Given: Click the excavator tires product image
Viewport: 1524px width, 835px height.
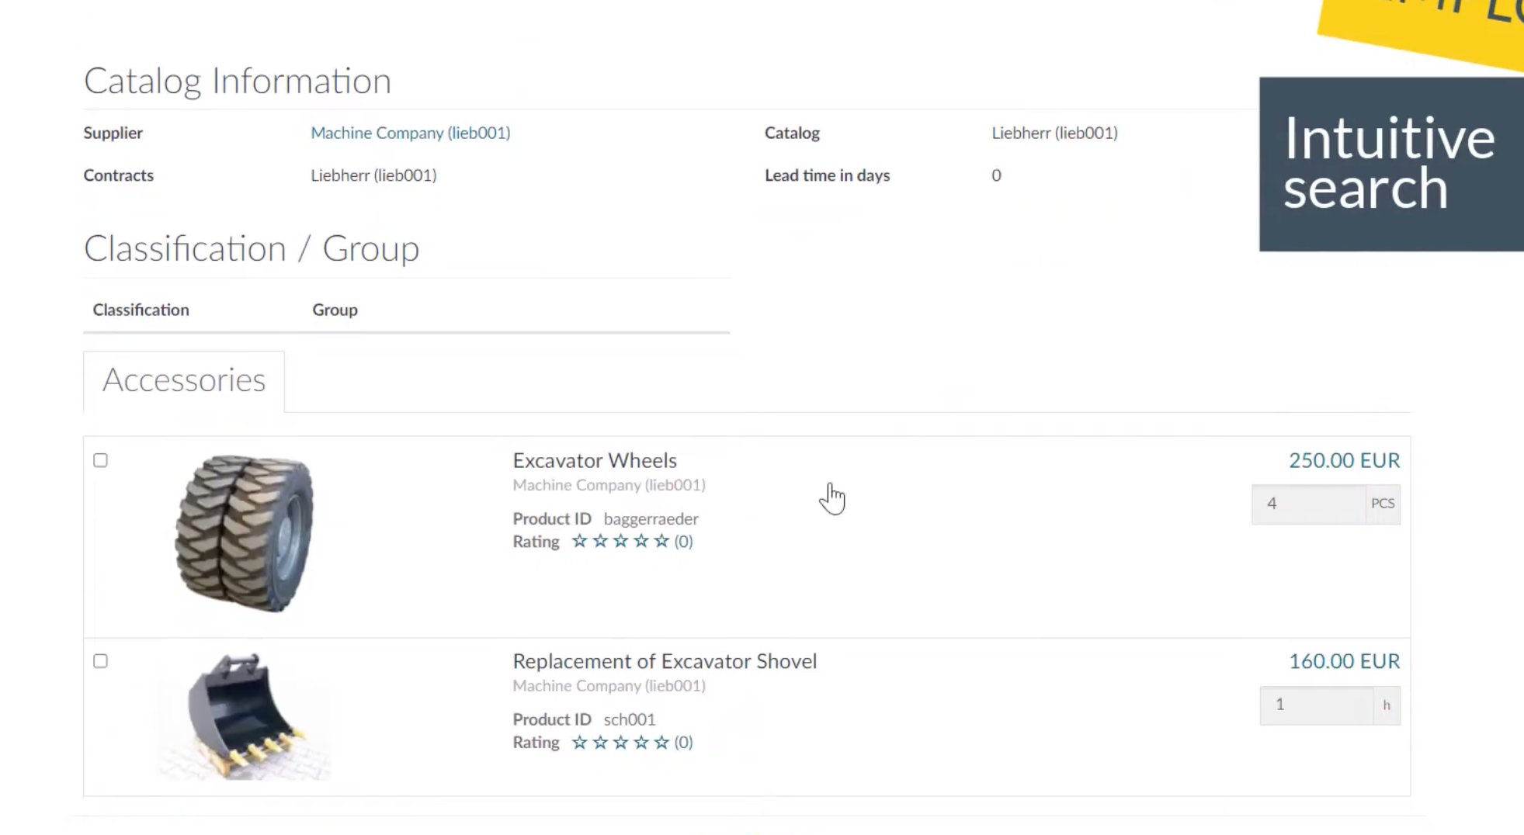Looking at the screenshot, I should click(x=245, y=533).
